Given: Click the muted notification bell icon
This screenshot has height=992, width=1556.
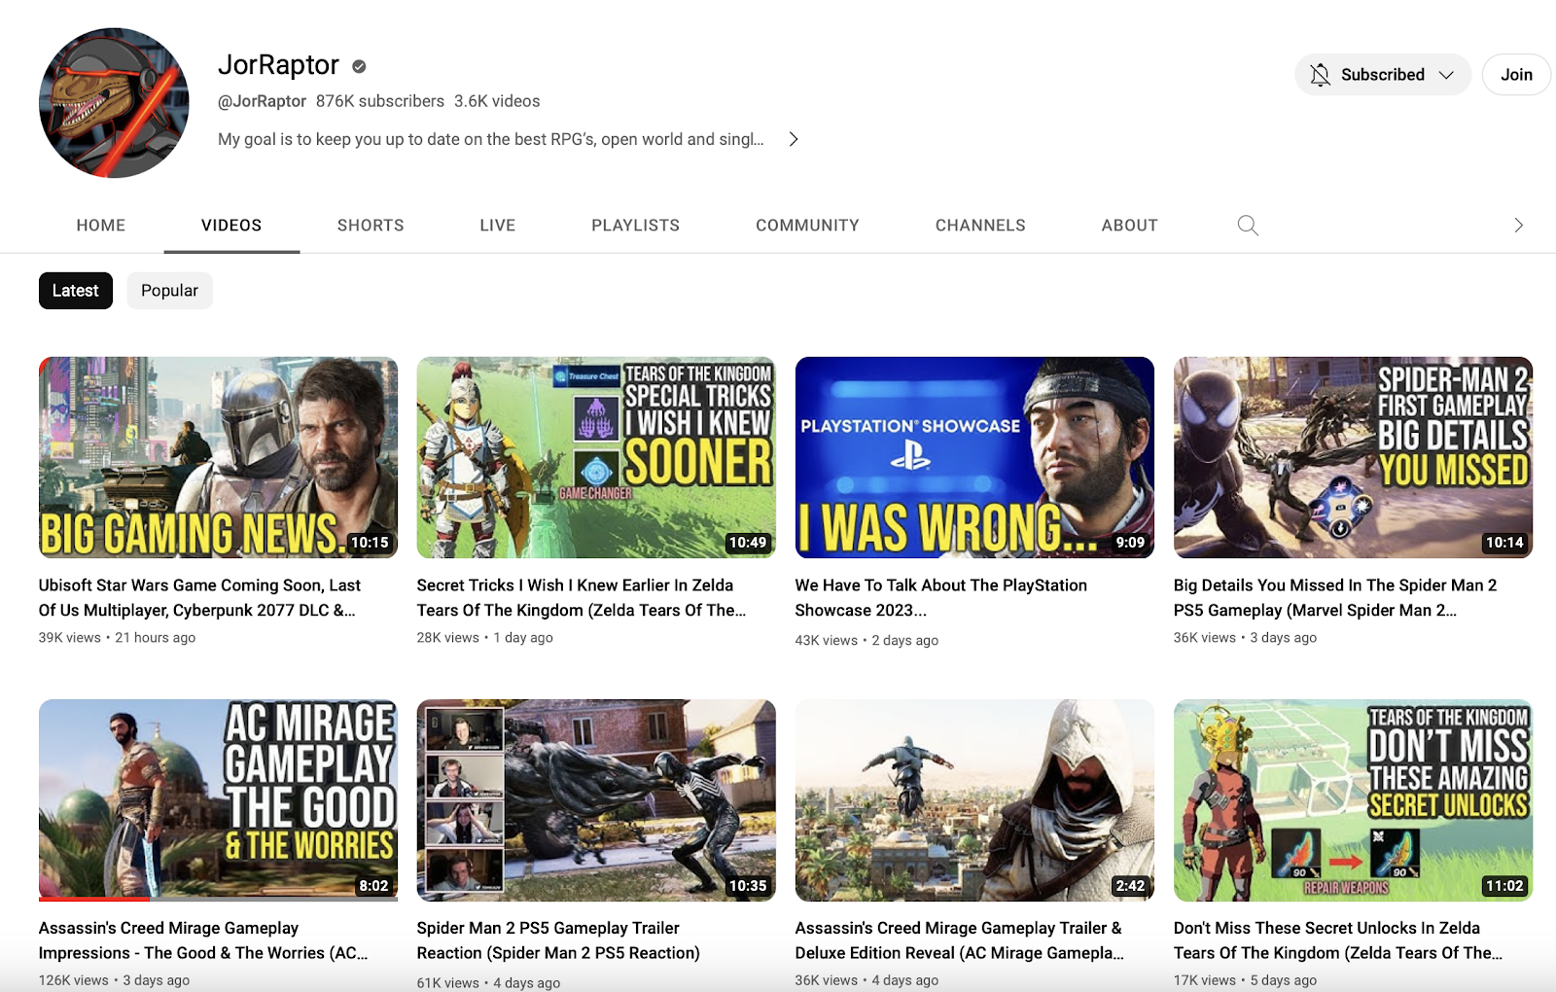Looking at the screenshot, I should pyautogui.click(x=1320, y=75).
